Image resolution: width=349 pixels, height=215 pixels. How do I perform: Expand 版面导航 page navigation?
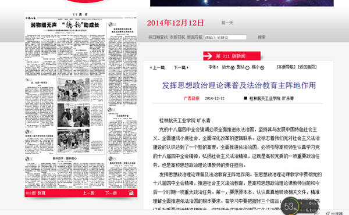tap(195, 37)
